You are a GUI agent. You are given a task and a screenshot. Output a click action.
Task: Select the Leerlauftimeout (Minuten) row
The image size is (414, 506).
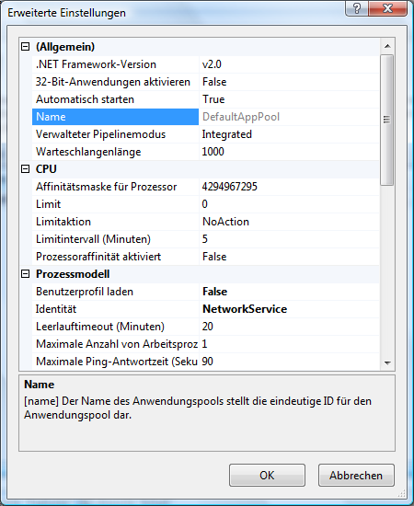click(x=205, y=327)
